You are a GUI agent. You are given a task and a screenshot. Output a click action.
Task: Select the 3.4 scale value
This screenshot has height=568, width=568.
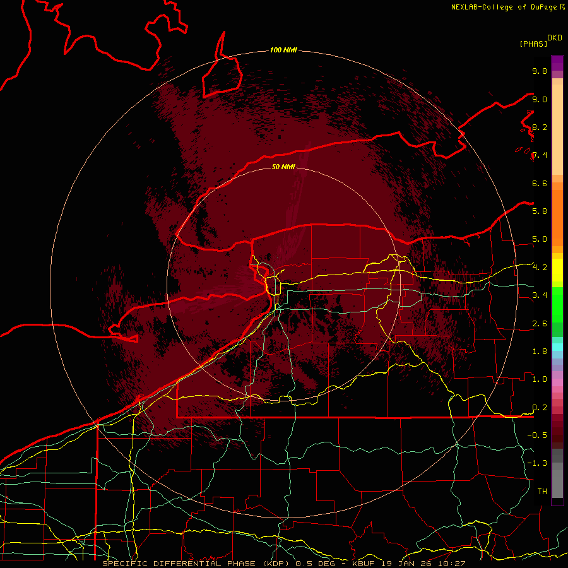tap(540, 295)
